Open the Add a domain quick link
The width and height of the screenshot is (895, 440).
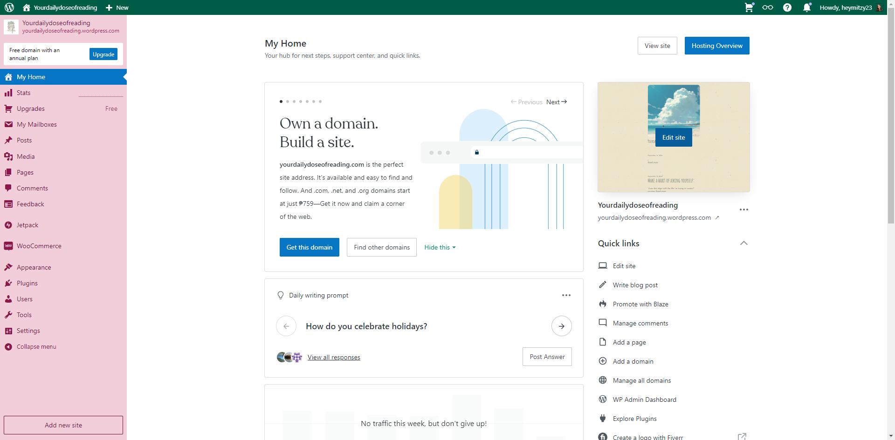coord(633,361)
